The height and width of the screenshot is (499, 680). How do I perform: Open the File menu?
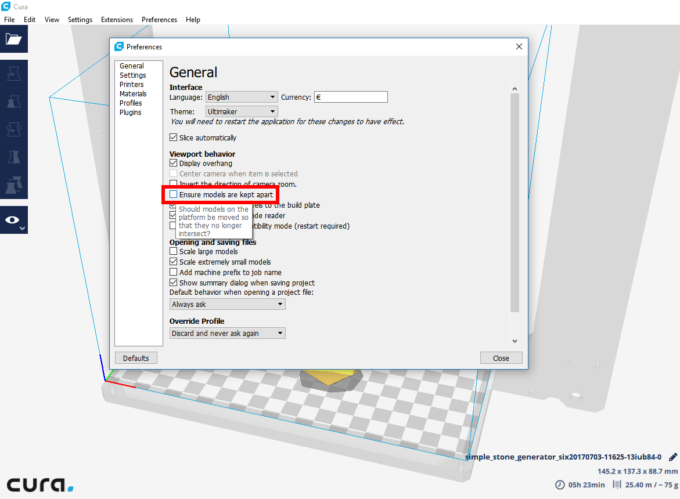point(9,20)
